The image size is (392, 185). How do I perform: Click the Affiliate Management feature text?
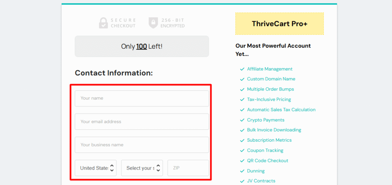point(270,69)
